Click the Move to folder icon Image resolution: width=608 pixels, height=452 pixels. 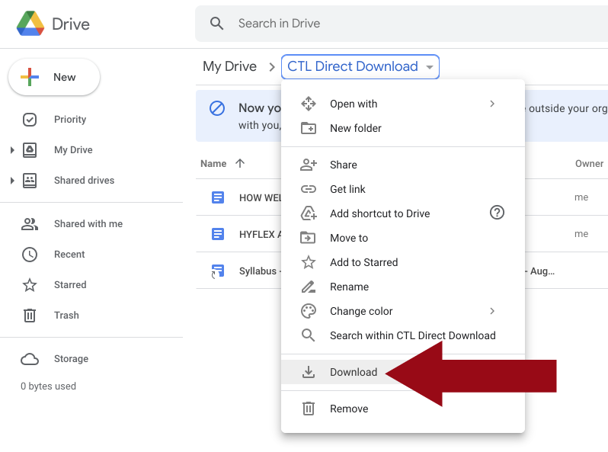pos(308,238)
